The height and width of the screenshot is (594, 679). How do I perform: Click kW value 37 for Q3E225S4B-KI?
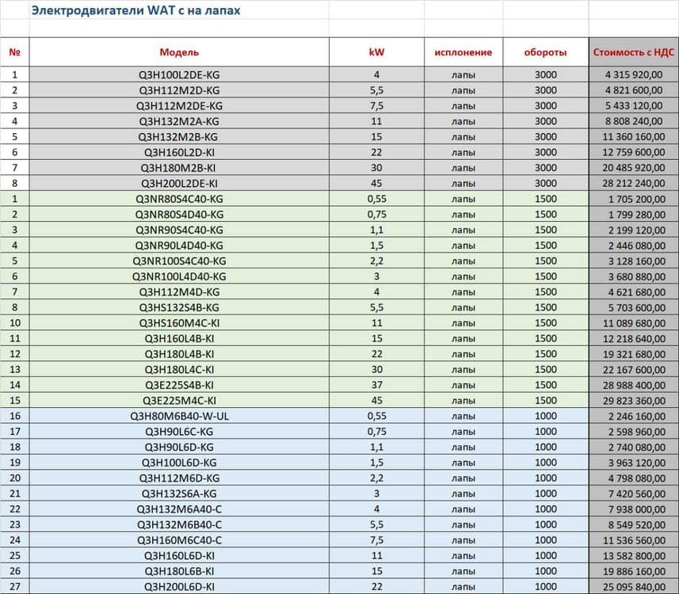(x=376, y=386)
